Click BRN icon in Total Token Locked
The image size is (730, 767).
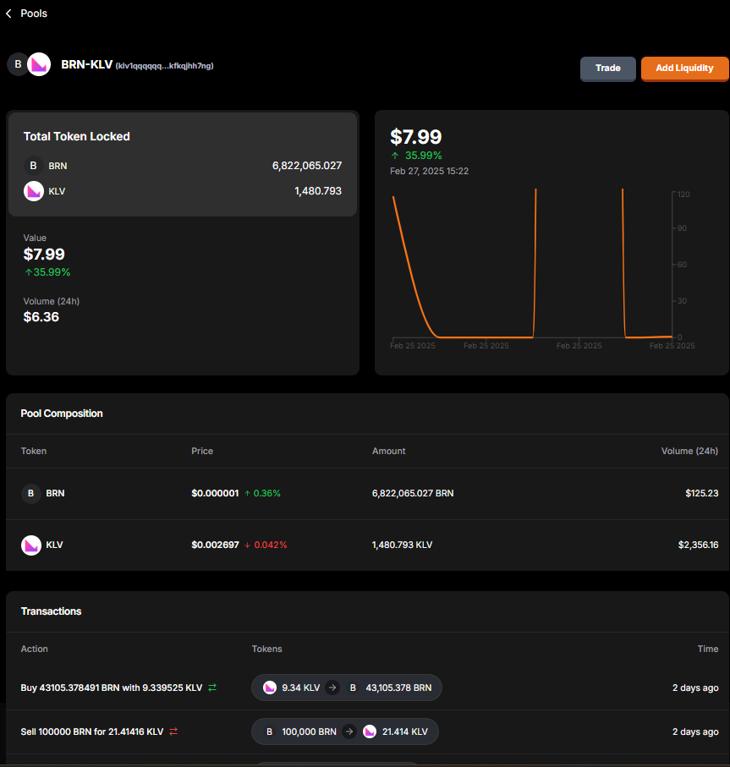33,166
